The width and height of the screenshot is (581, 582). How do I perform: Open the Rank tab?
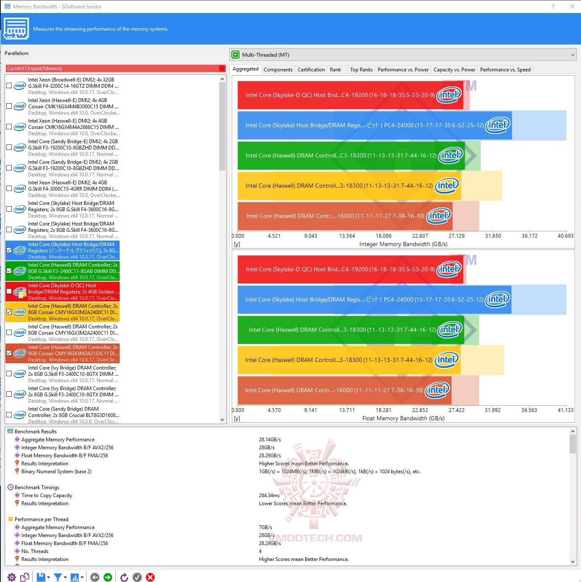335,70
